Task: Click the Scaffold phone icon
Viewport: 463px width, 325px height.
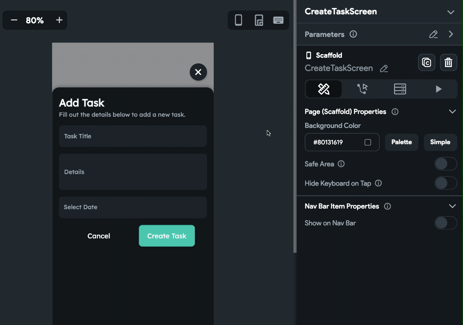Action: coord(308,55)
